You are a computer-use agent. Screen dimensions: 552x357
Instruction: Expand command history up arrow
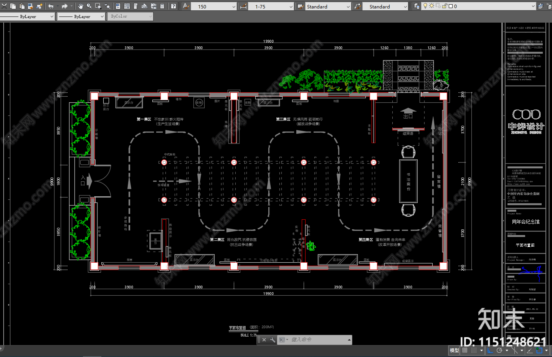pyautogui.click(x=349, y=340)
